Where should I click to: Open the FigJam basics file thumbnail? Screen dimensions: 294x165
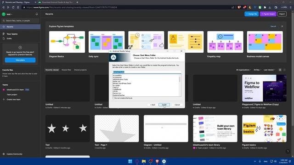(x=264, y=128)
